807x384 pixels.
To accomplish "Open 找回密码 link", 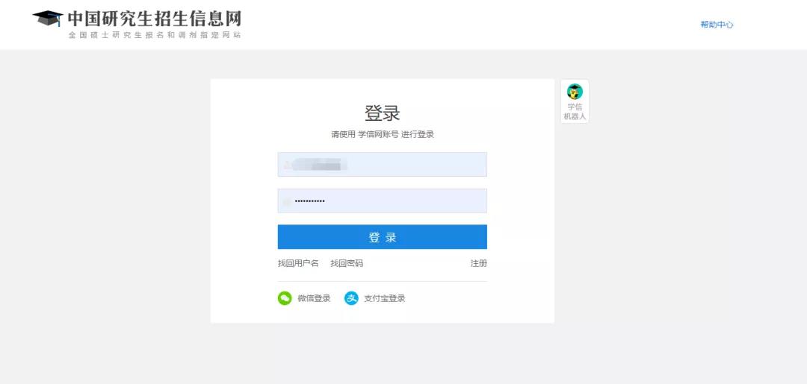I will pos(347,263).
